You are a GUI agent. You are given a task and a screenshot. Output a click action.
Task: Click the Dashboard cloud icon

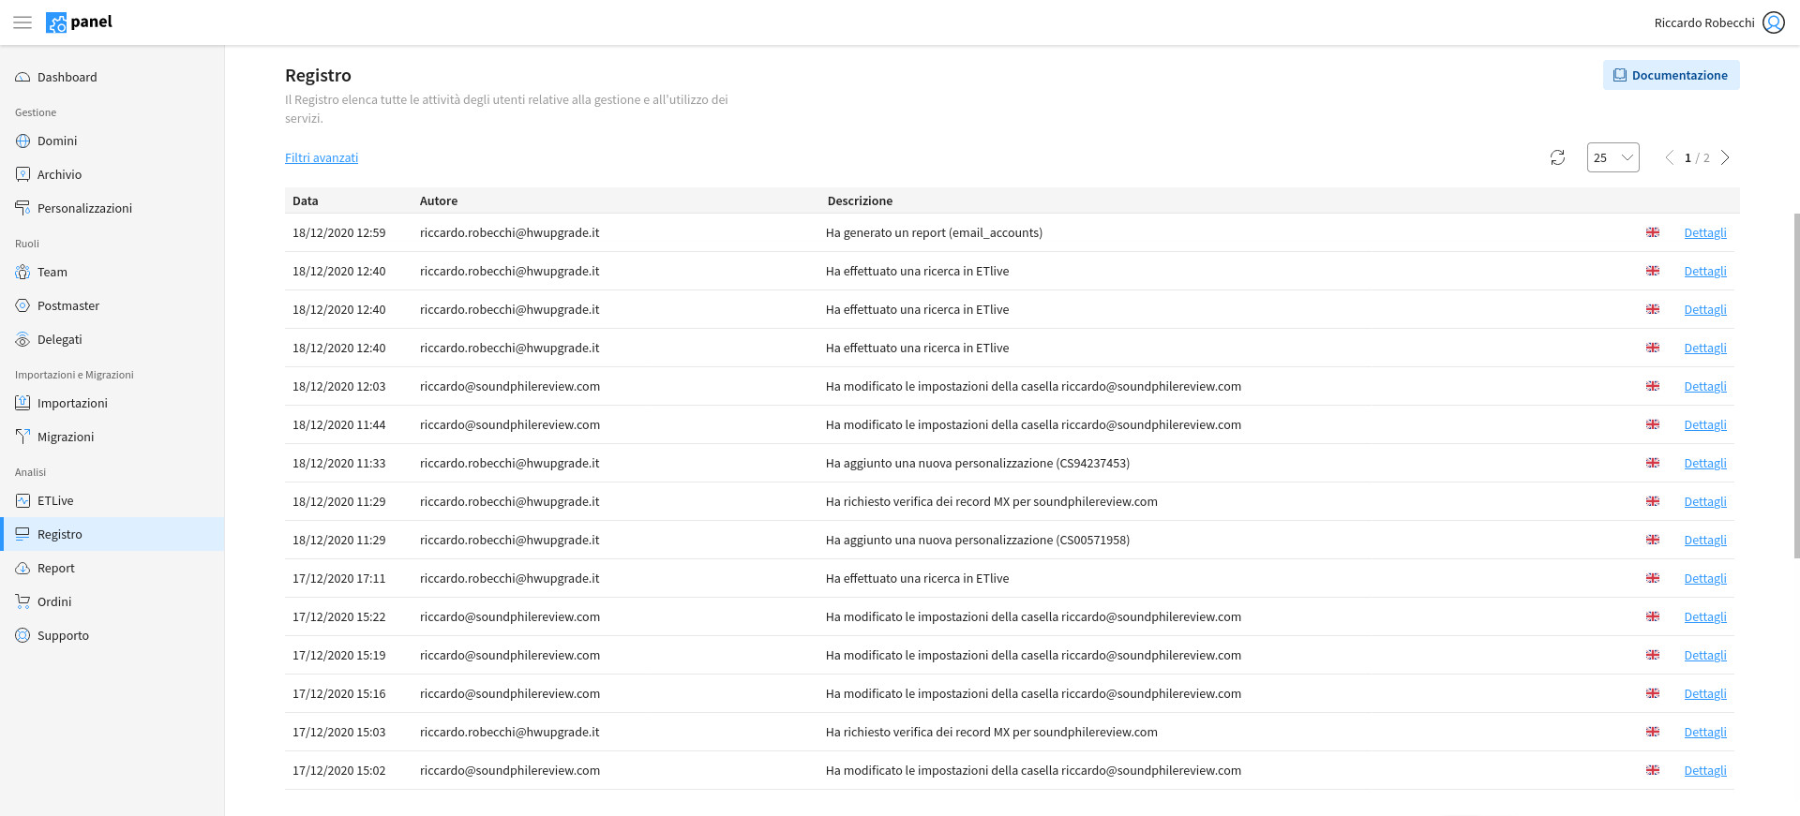[x=22, y=77]
